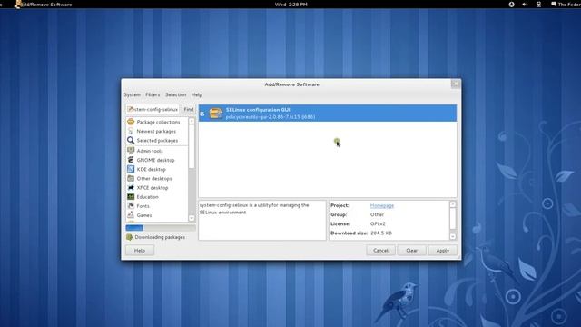Screen dimensions: 581x327
Task: Click the XFCE desktop mouse icon
Action: pos(131,188)
